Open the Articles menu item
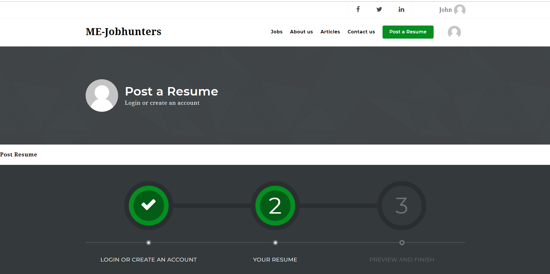This screenshot has height=274, width=550. [330, 32]
